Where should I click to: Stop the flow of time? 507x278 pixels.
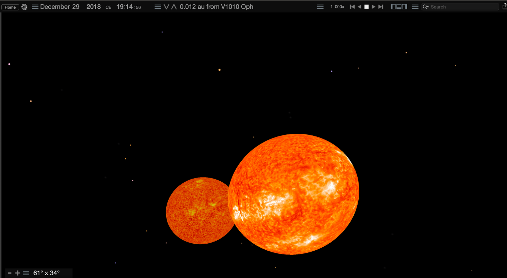pyautogui.click(x=366, y=6)
